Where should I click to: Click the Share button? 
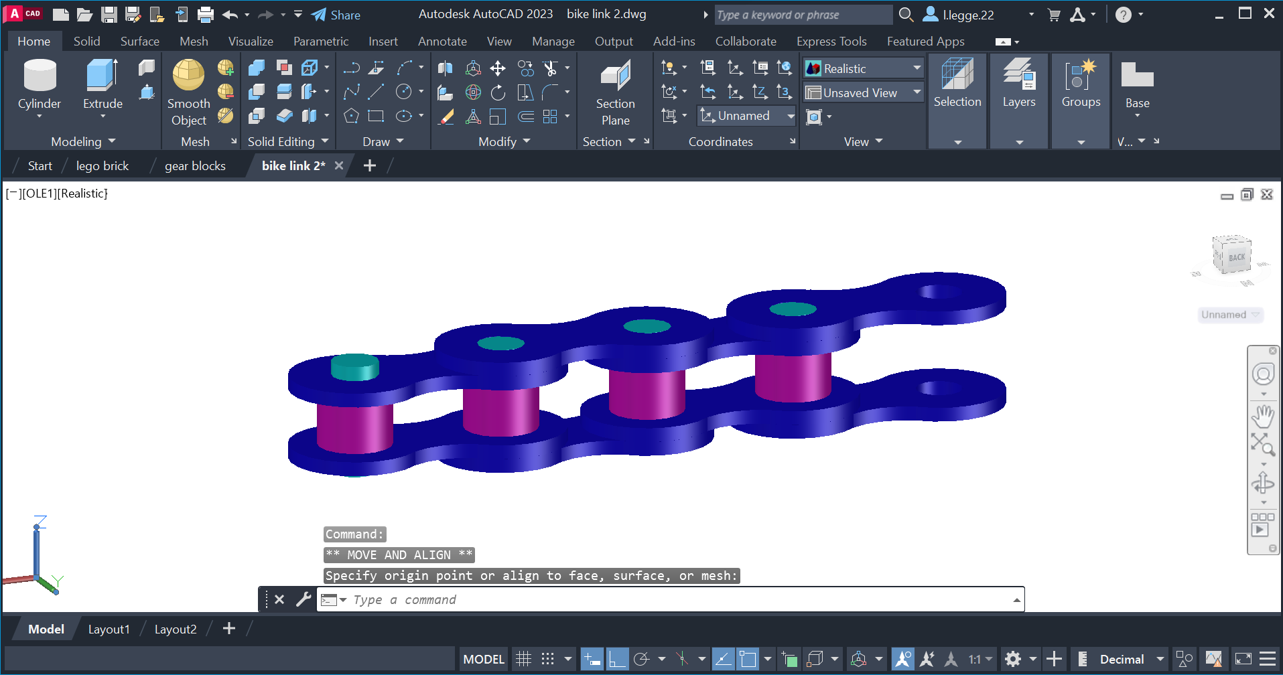pos(336,15)
